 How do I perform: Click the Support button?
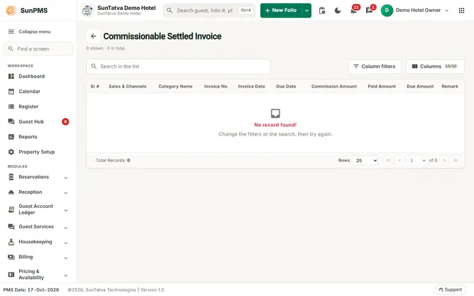(450, 289)
